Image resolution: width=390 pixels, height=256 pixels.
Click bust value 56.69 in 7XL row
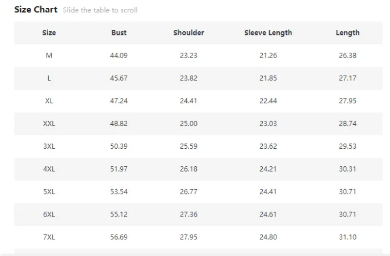[x=119, y=237]
